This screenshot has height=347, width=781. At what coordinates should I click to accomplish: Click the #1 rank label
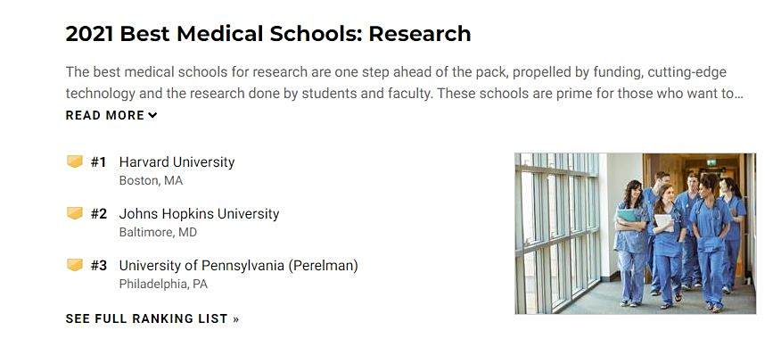(99, 162)
